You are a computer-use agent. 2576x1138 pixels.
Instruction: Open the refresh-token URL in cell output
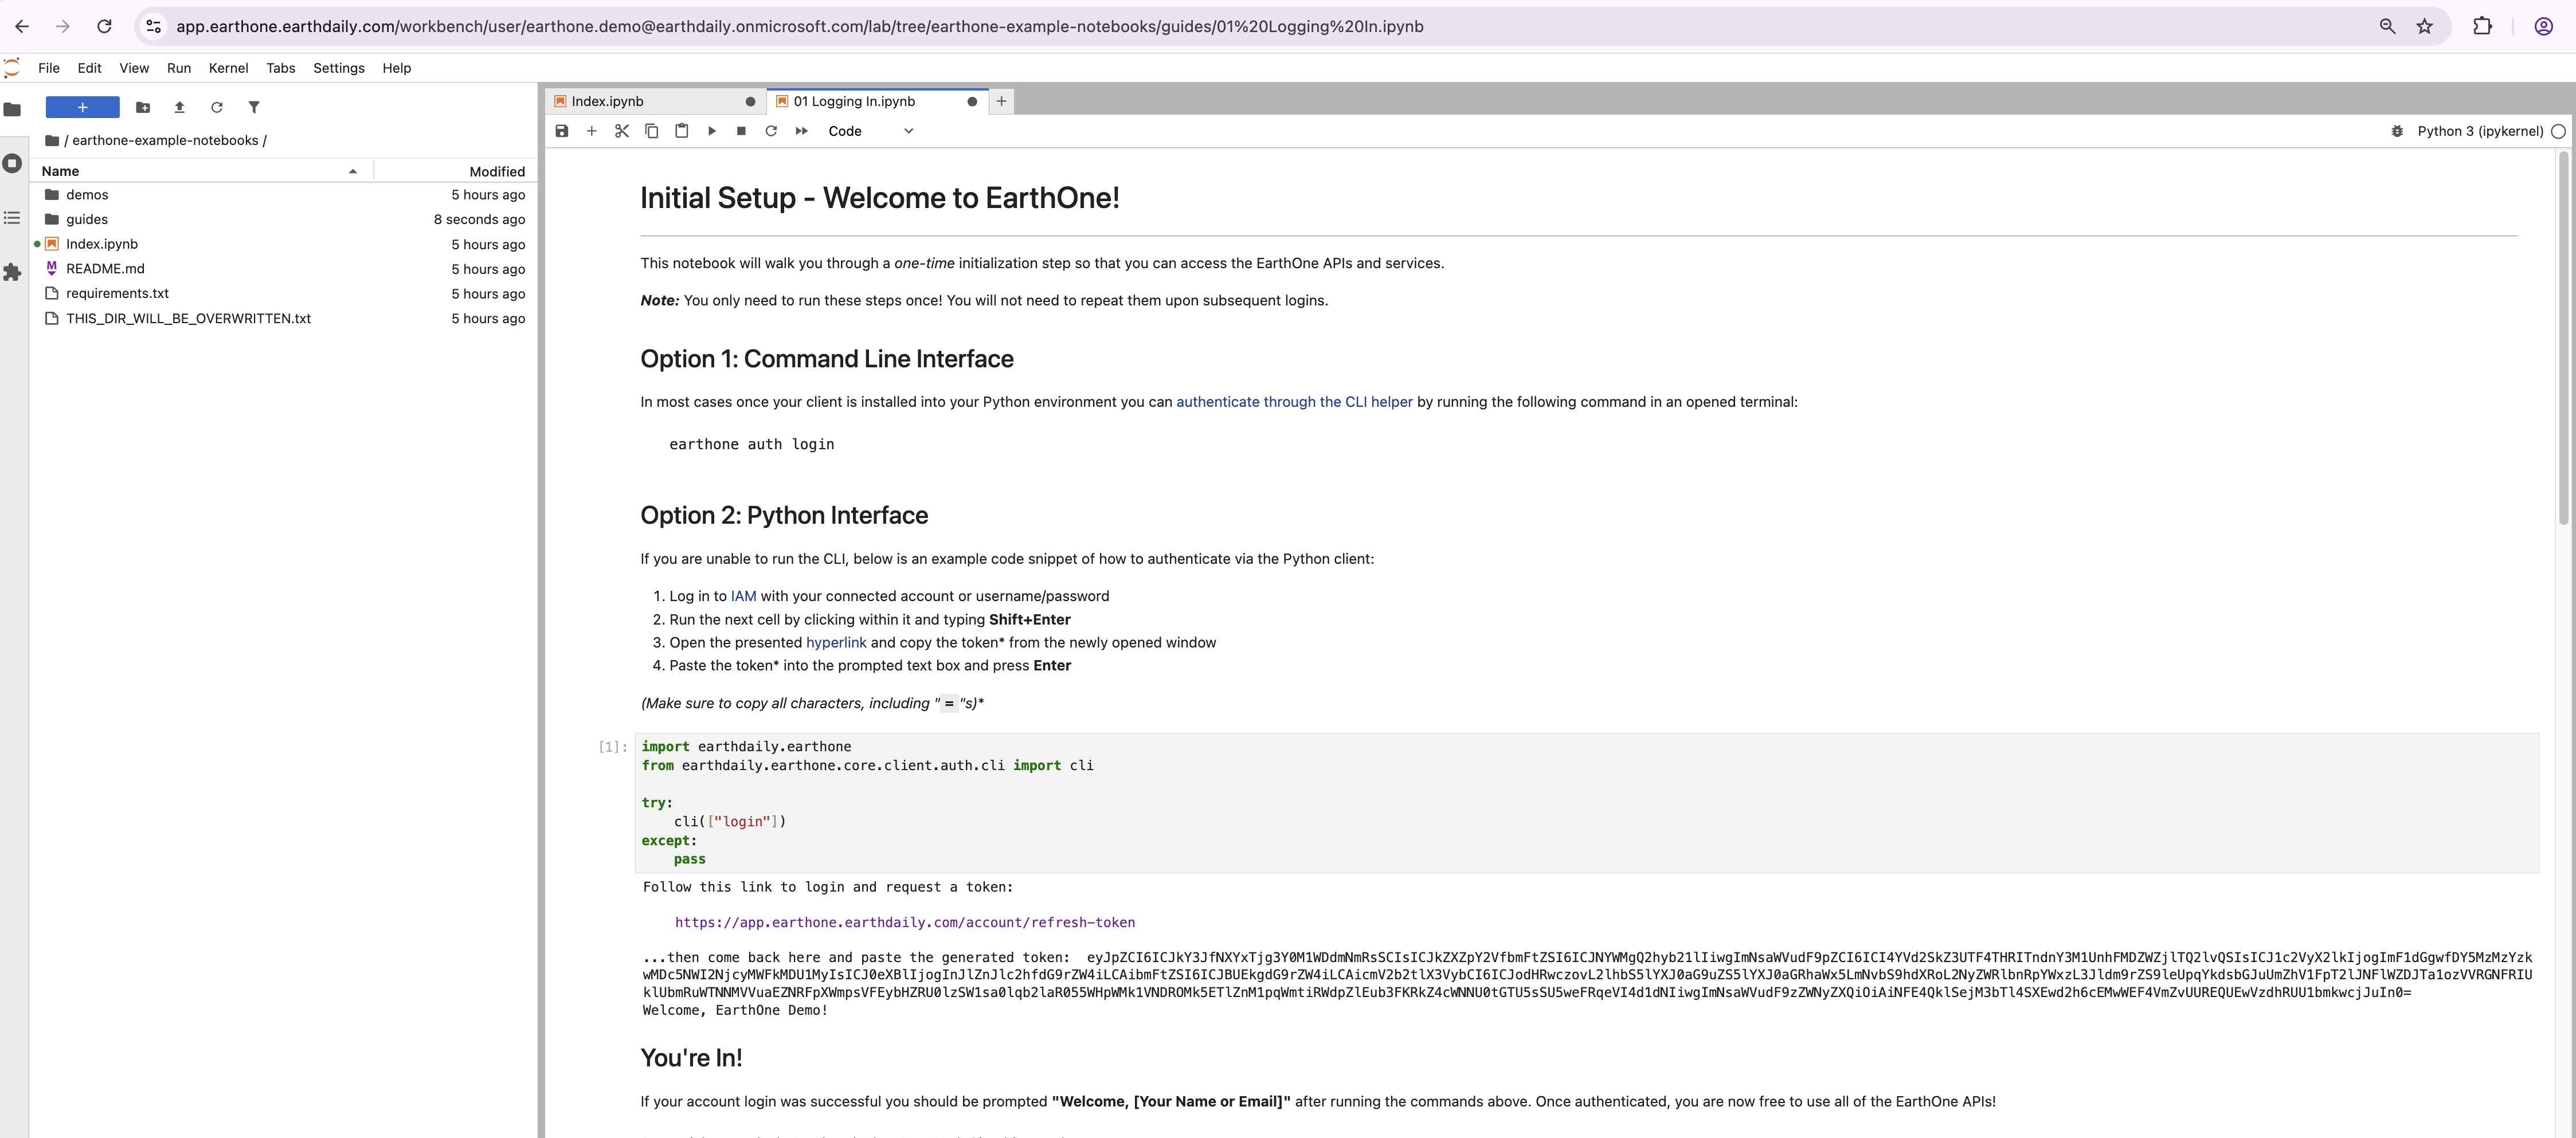click(905, 922)
